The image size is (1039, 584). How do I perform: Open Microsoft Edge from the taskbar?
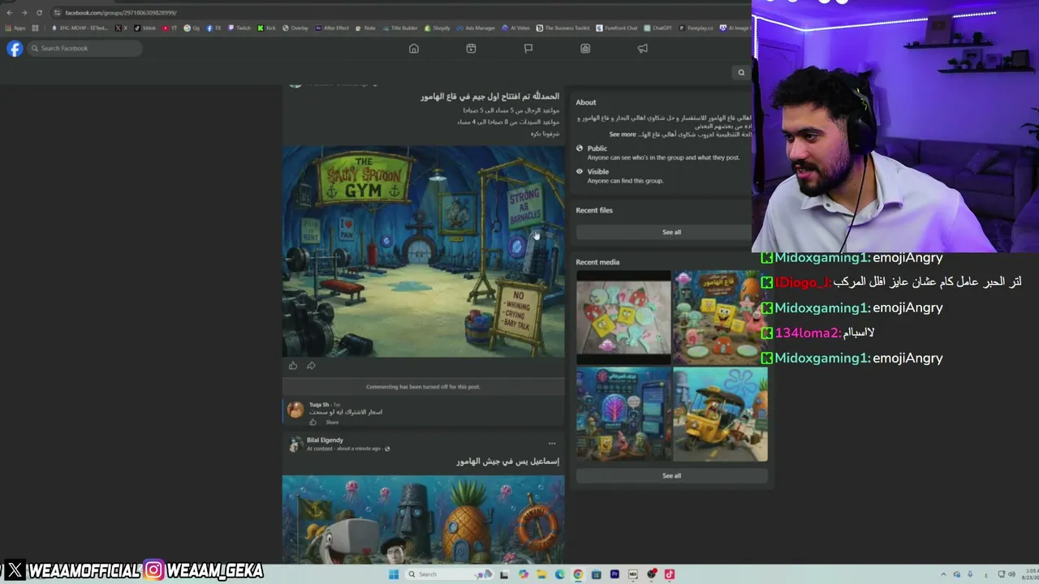(560, 574)
